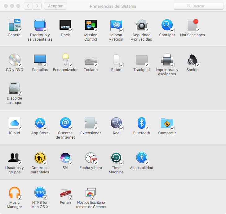
Task: Open the Fecha y hora clock icon
Action: point(91,158)
